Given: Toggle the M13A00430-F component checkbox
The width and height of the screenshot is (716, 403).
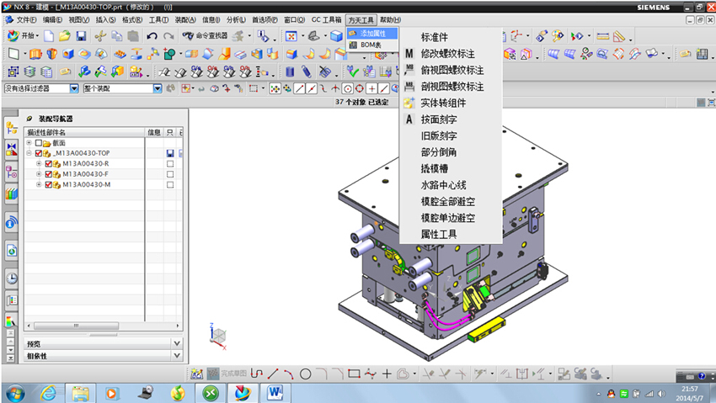Looking at the screenshot, I should point(48,174).
